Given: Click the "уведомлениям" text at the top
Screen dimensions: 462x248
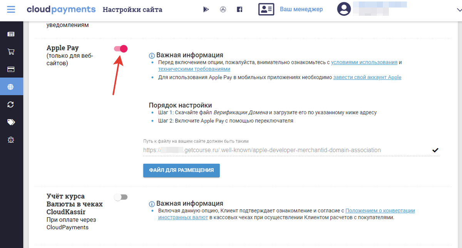Looking at the screenshot, I should 67,25.
